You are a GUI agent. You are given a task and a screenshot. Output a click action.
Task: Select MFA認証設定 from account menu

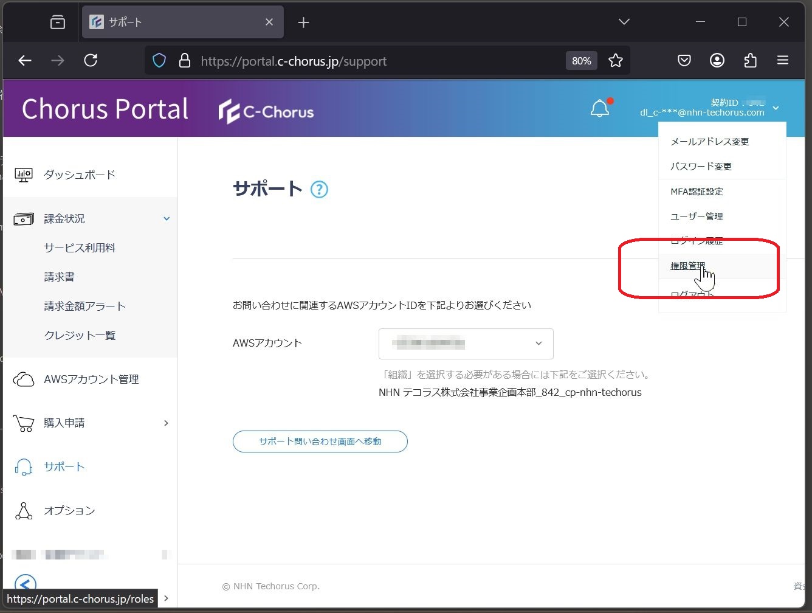pos(697,192)
